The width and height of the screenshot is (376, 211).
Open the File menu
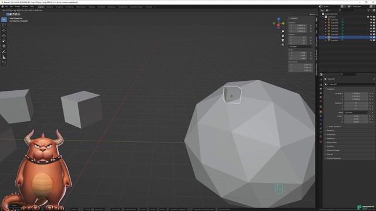point(6,6)
